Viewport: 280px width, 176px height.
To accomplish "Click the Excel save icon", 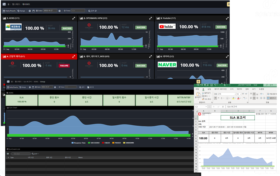I will click(x=212, y=85).
